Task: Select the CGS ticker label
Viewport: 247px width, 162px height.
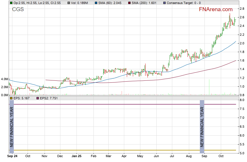Action: pos(18,9)
